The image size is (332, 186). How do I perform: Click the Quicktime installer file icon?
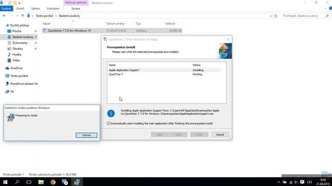pos(45,30)
